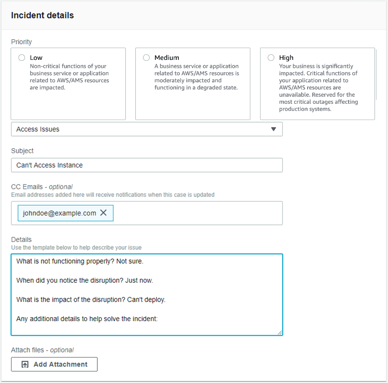Click into the Subject text field
This screenshot has height=383, width=388.
click(x=146, y=165)
